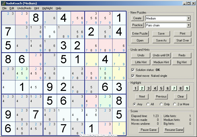Highlight digit 4 candidates
The height and width of the screenshot is (137, 197).
[x=155, y=88]
